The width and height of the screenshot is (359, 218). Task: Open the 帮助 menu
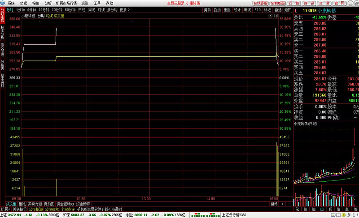click(109, 3)
